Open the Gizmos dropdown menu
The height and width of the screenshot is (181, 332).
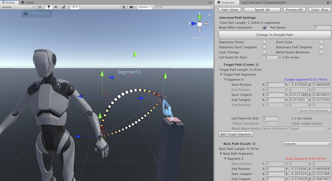(144, 7)
